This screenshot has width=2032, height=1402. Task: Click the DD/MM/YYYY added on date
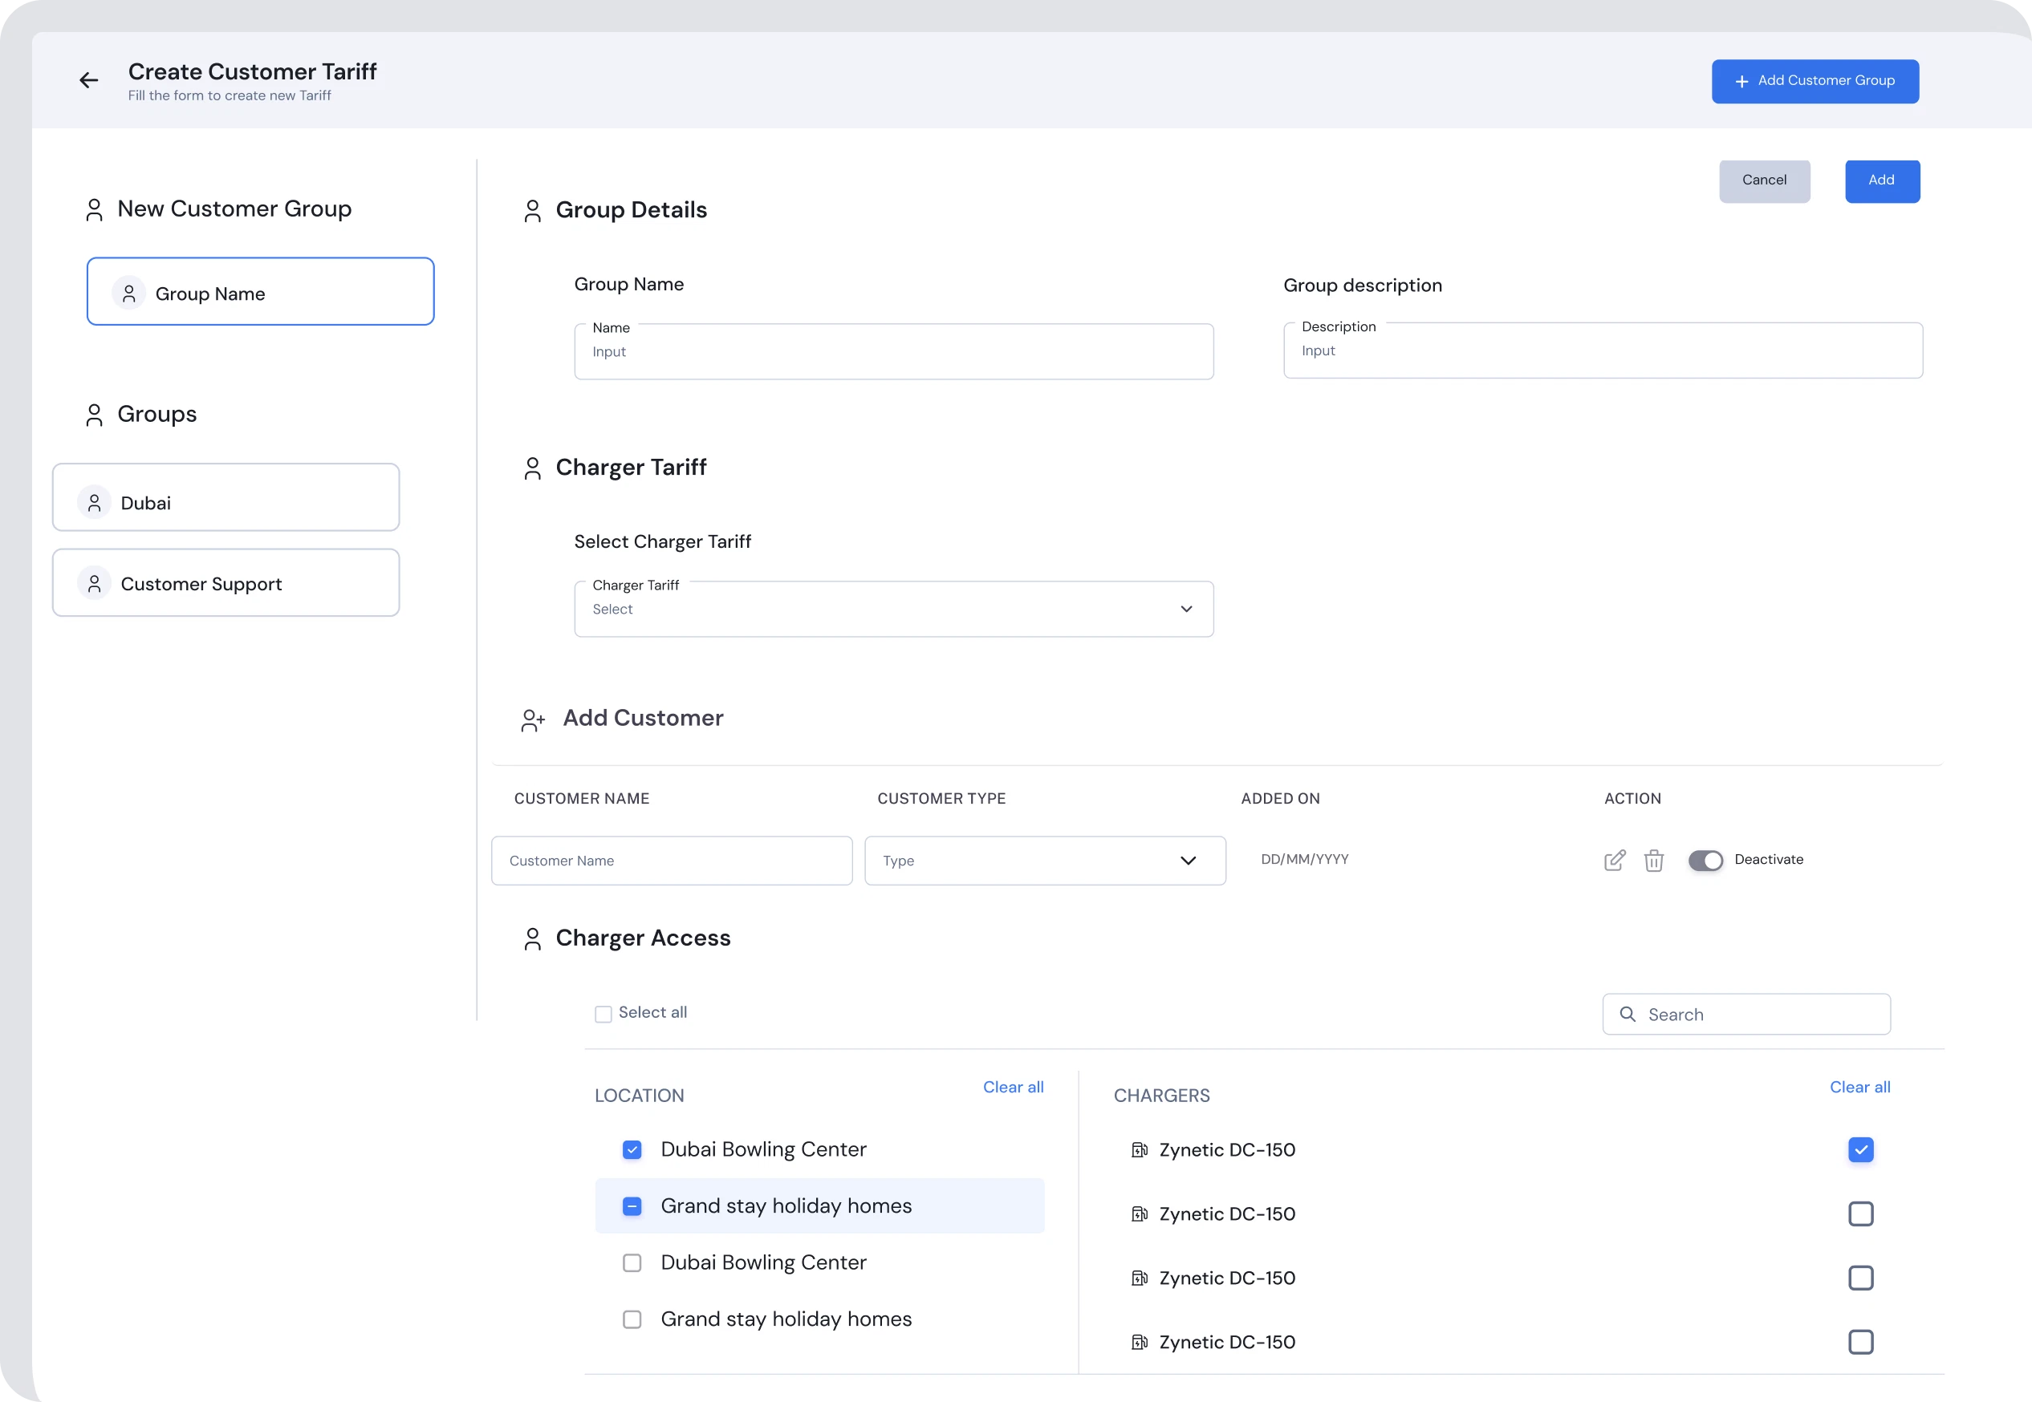[x=1304, y=859]
